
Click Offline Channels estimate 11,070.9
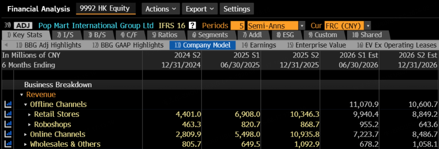pyautogui.click(x=364, y=105)
